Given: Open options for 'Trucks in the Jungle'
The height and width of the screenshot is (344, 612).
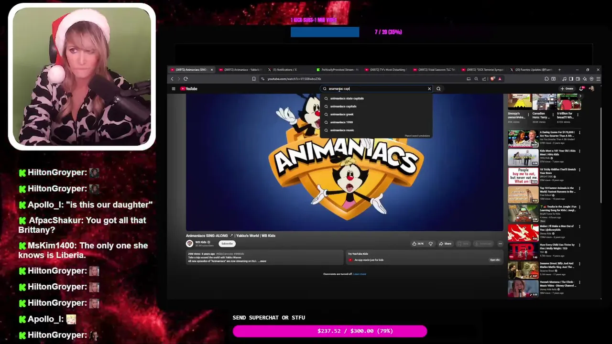Looking at the screenshot, I should (579, 207).
